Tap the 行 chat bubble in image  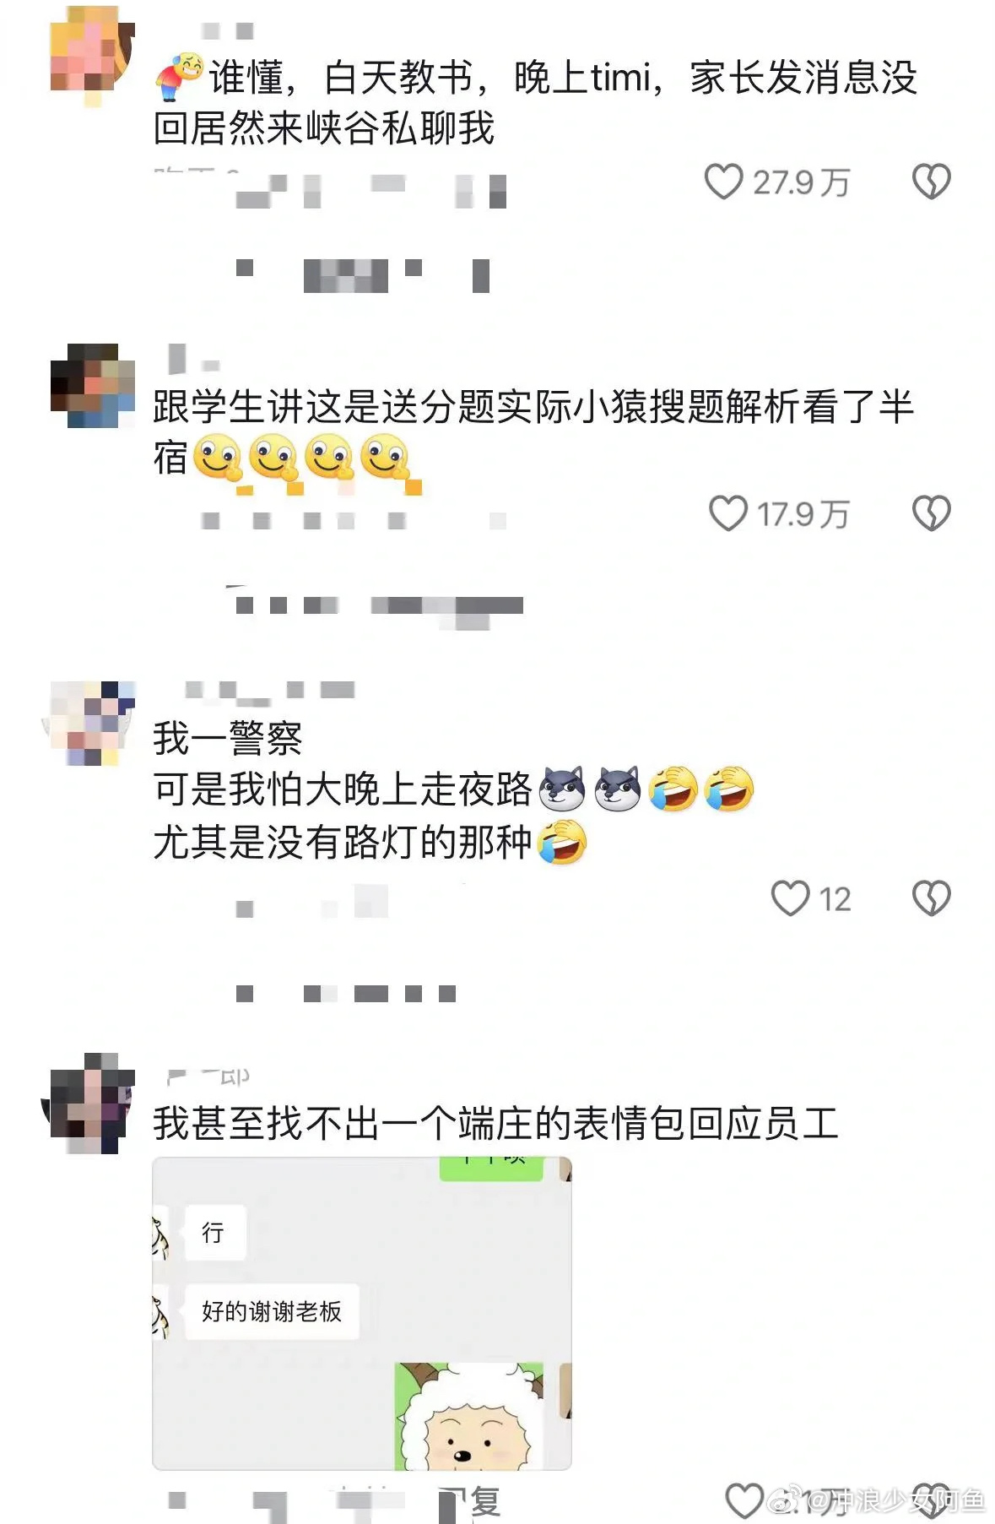pos(214,1233)
